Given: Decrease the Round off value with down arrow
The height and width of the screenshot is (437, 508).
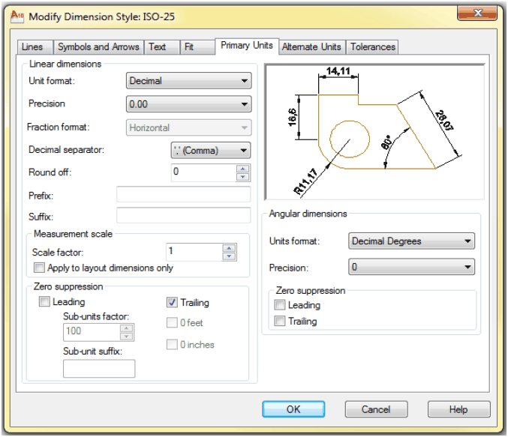Looking at the screenshot, I should click(242, 177).
